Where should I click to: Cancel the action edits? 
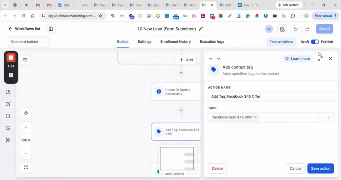pyautogui.click(x=296, y=168)
